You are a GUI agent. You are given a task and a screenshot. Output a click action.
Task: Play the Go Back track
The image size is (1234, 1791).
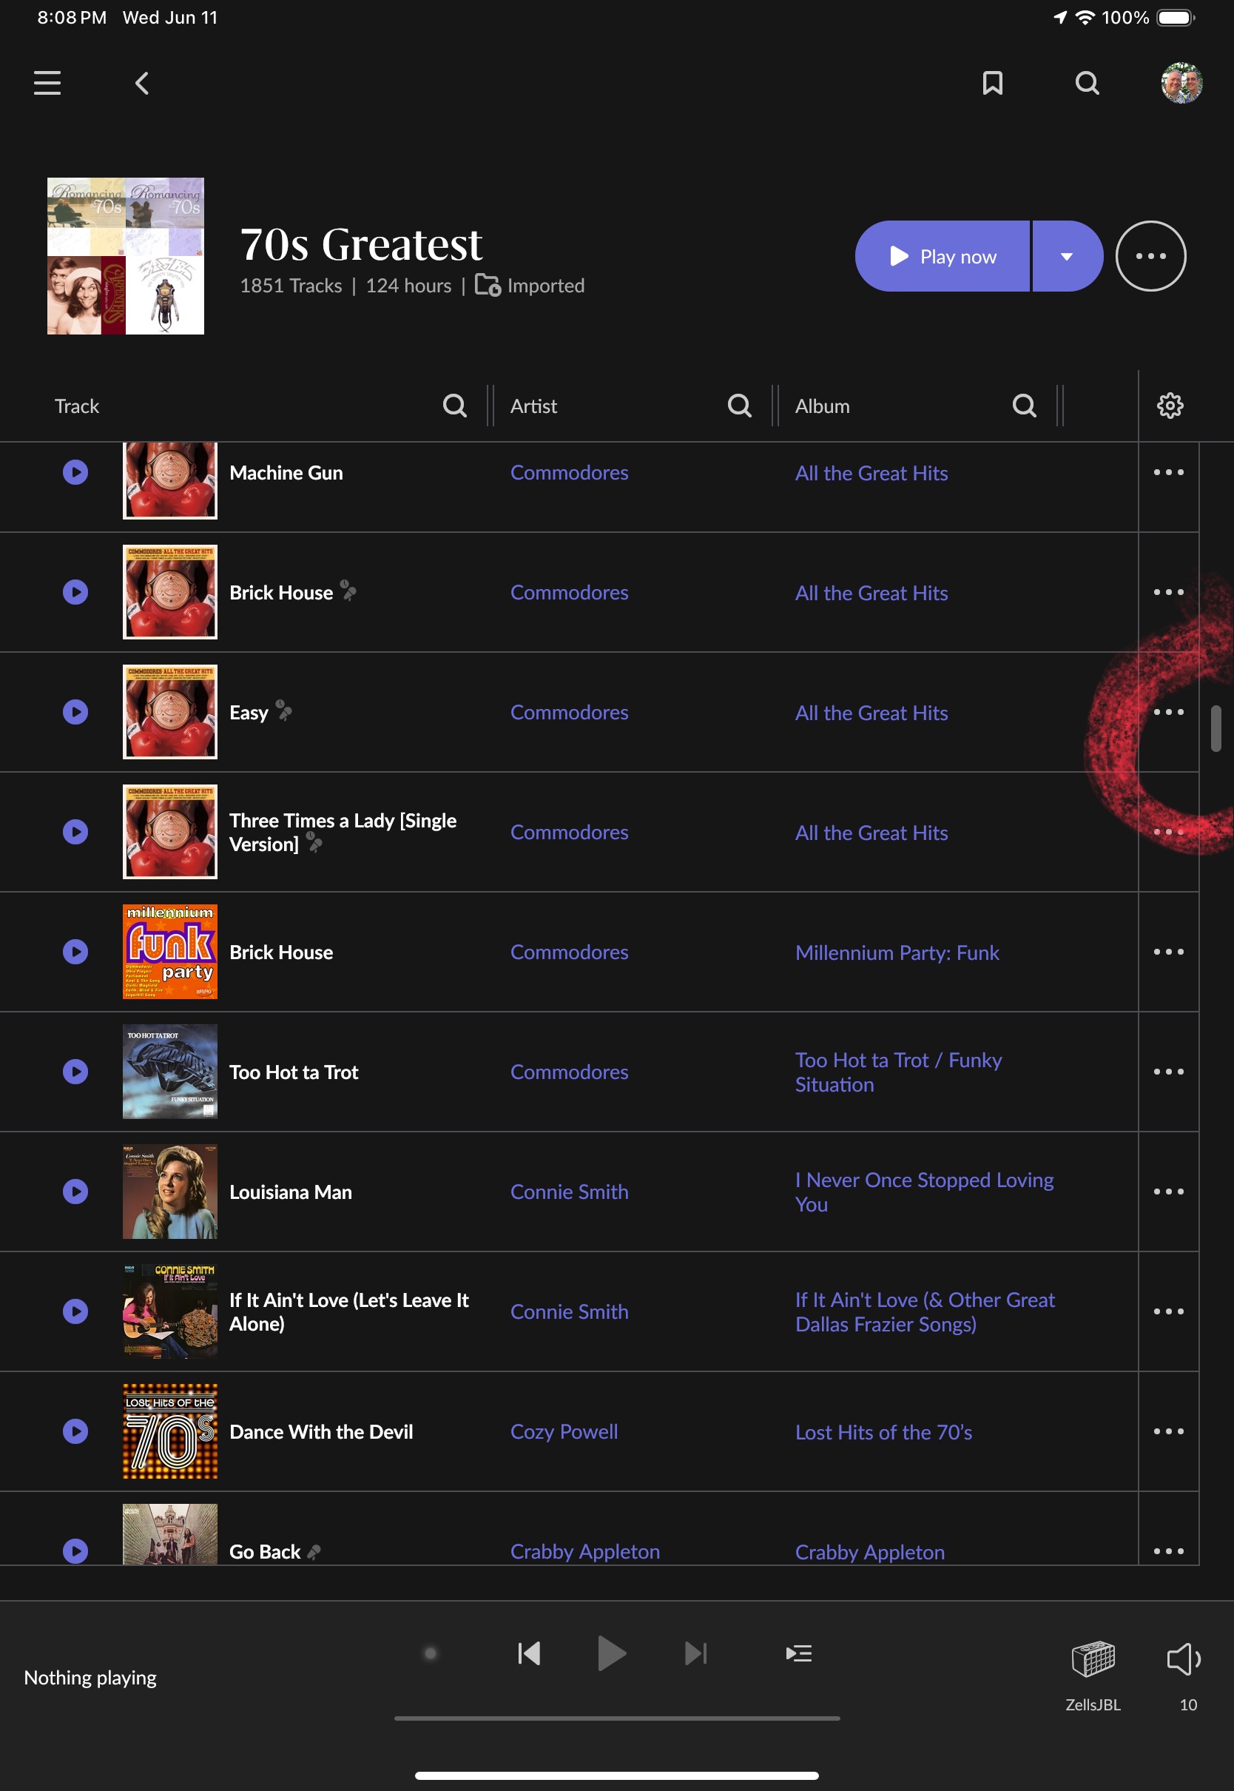(x=75, y=1550)
